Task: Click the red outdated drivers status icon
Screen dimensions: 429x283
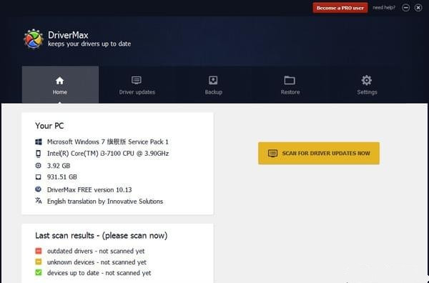Action: [39, 251]
